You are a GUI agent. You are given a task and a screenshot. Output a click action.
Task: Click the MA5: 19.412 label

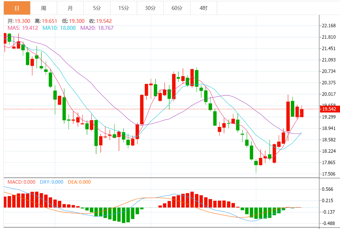pos(23,28)
